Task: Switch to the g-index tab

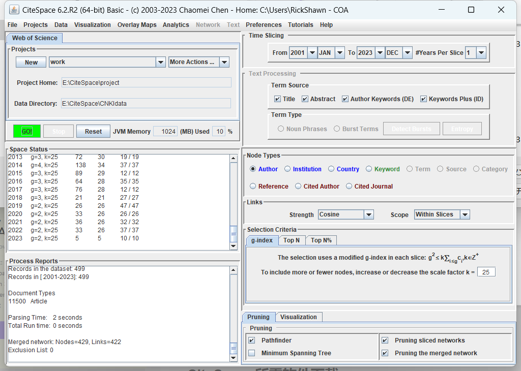Action: tap(262, 240)
